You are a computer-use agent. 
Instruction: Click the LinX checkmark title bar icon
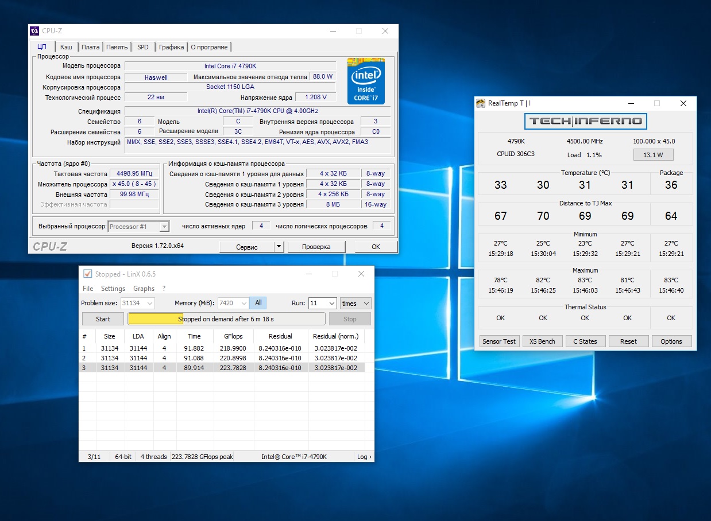coord(87,274)
